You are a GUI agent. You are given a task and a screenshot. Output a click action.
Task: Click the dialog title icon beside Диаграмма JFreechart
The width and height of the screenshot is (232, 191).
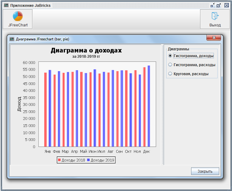click(12, 39)
